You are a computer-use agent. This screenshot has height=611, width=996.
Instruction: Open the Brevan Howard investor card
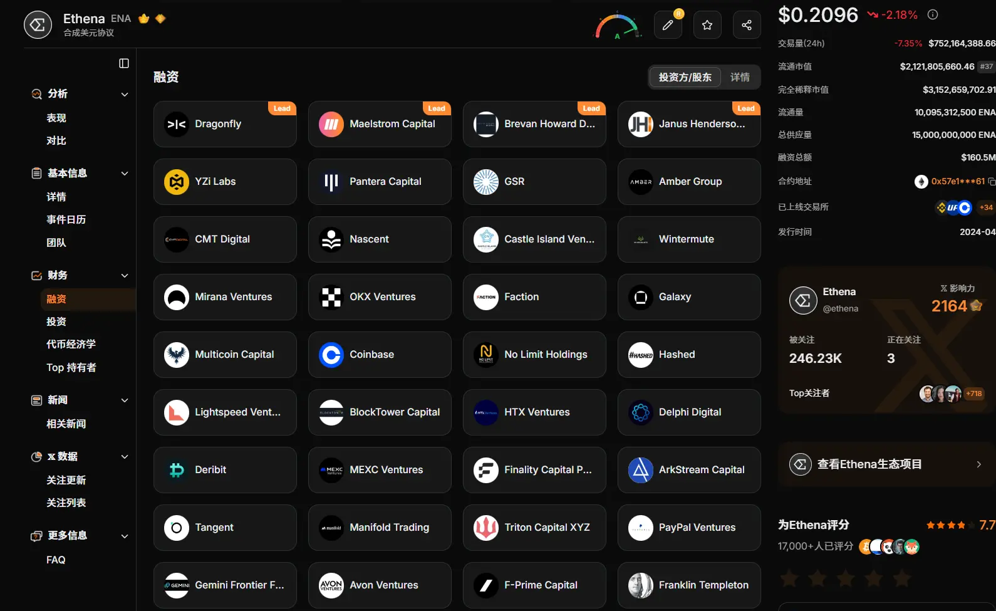534,124
